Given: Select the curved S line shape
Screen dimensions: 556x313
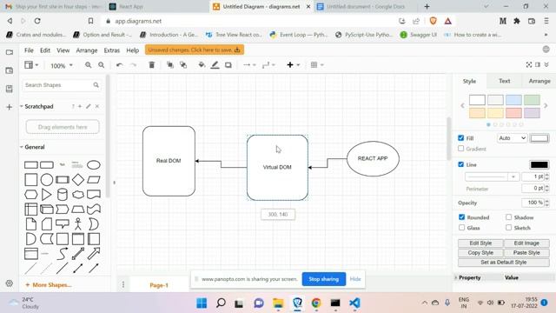Looking at the screenshot, I should (x=63, y=253).
